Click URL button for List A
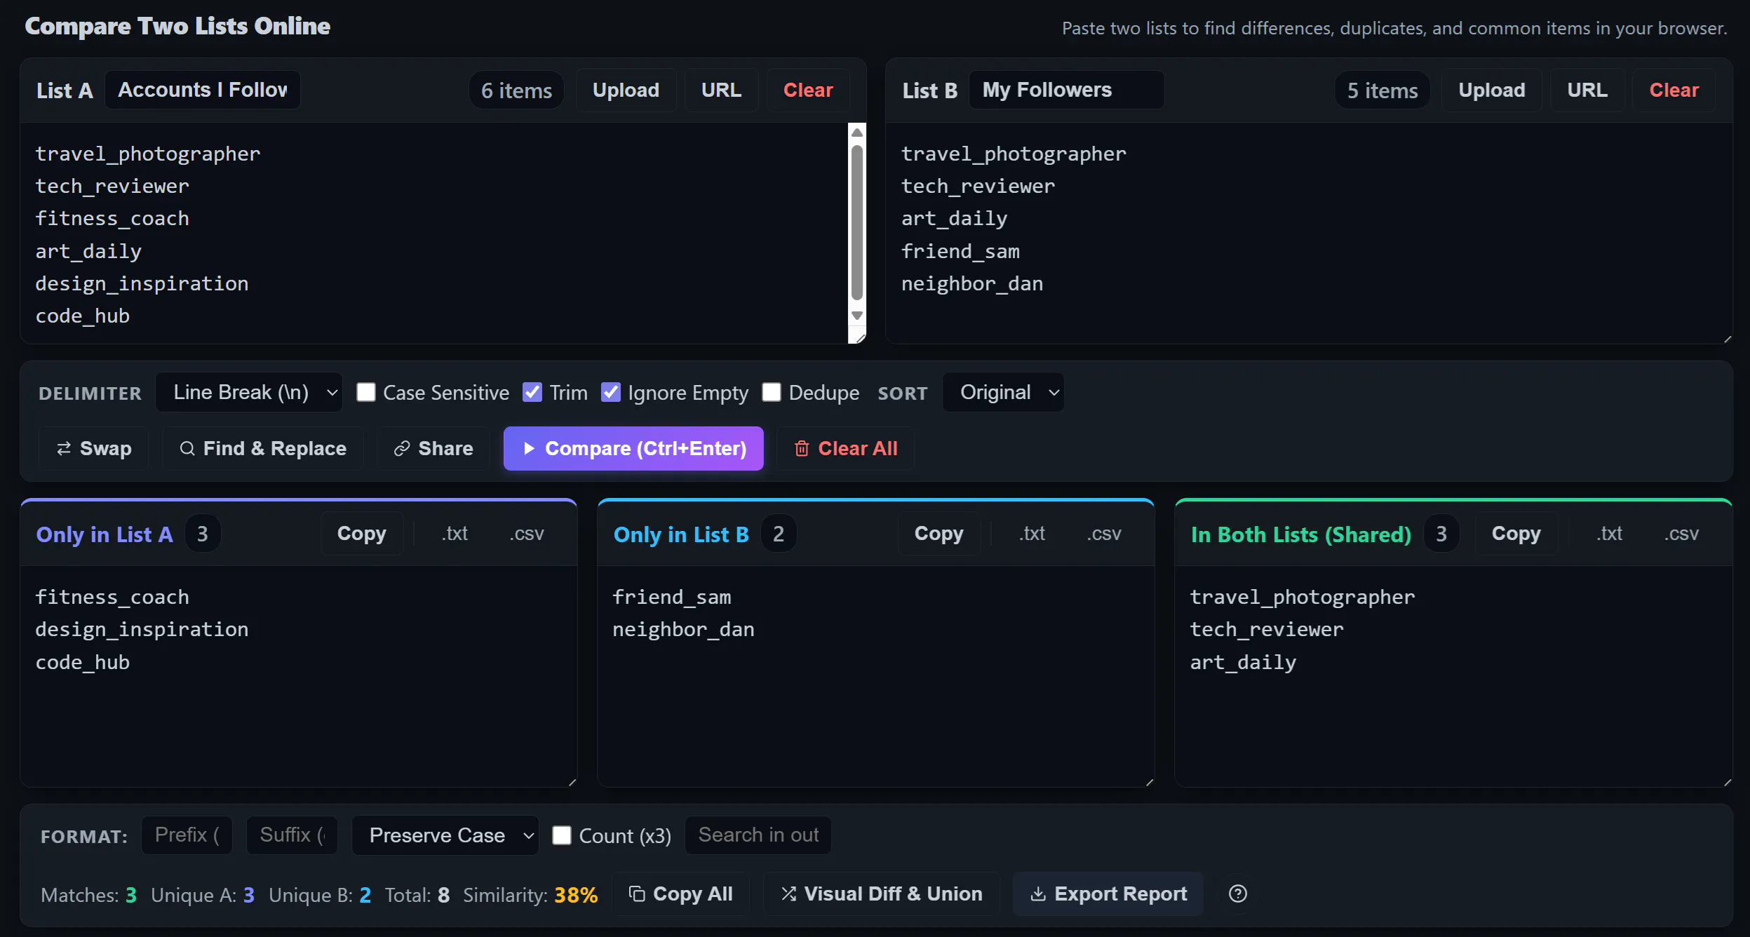 pyautogui.click(x=721, y=90)
